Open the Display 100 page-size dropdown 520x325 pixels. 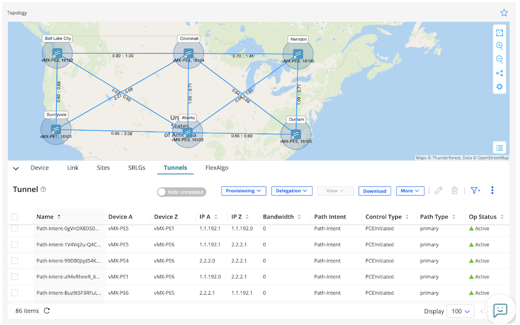[x=461, y=311]
